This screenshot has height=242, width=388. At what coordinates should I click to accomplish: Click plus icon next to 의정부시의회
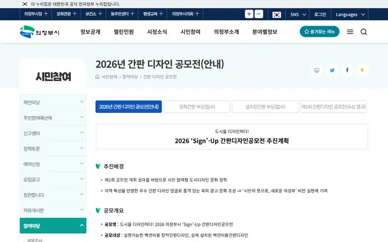pos(197,13)
